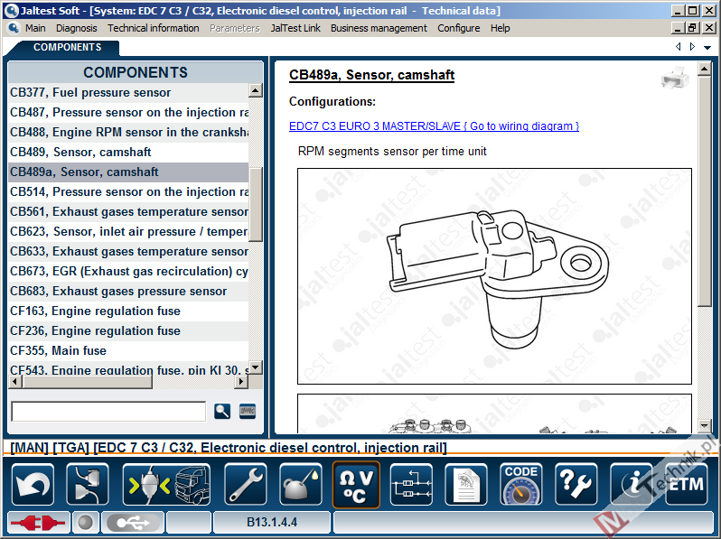Click the gray round status light
This screenshot has height=539, width=721.
pos(85,523)
